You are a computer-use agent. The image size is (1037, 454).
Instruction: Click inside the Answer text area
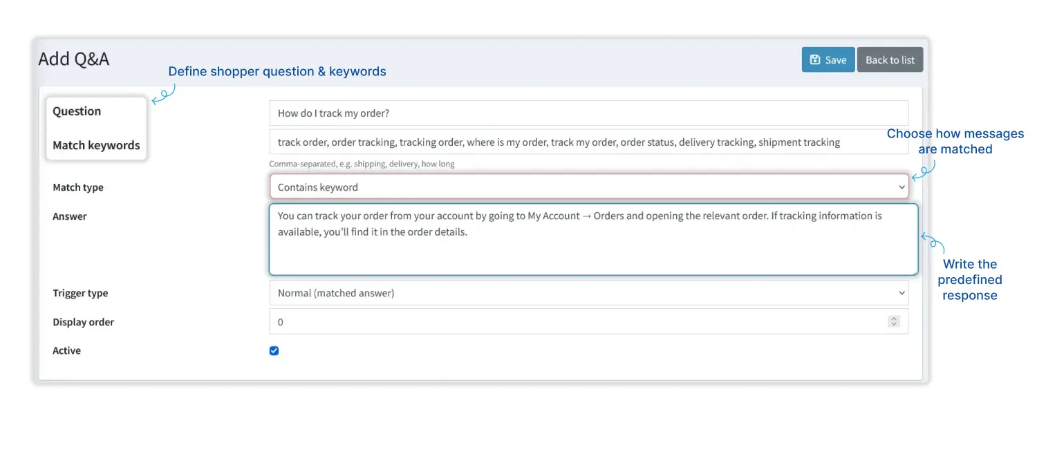(594, 239)
